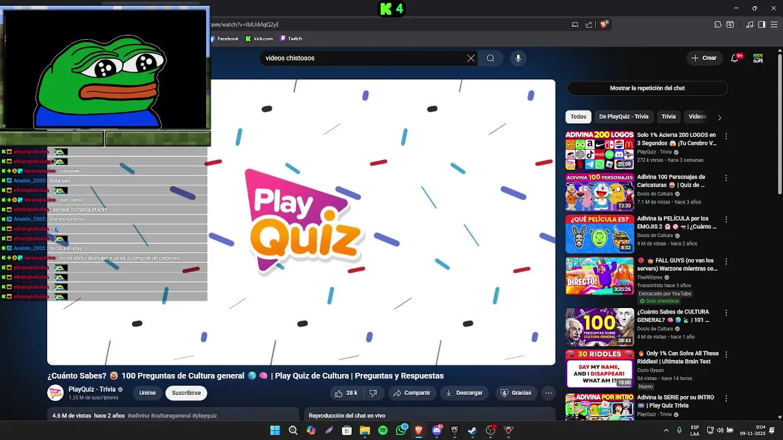Click the Crear button
This screenshot has height=440, width=783.
(703, 58)
